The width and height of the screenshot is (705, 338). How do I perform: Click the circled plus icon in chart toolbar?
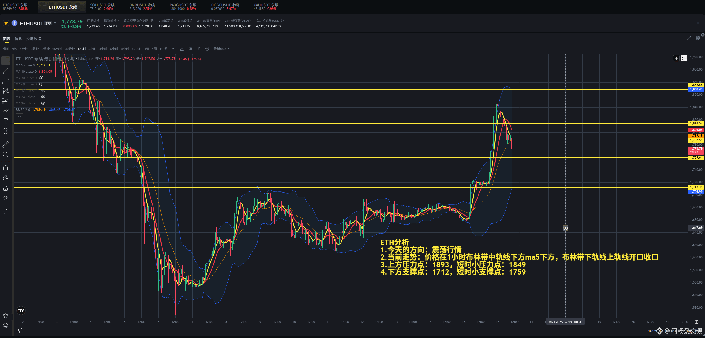(207, 49)
